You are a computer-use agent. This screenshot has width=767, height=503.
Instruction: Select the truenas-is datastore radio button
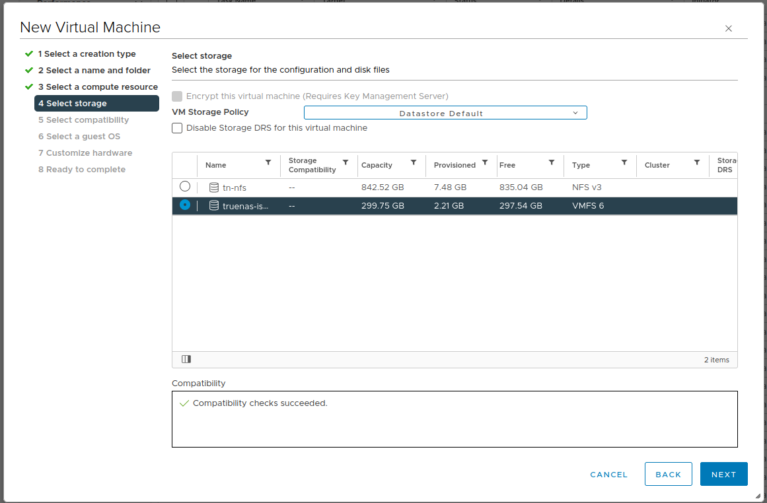click(185, 205)
